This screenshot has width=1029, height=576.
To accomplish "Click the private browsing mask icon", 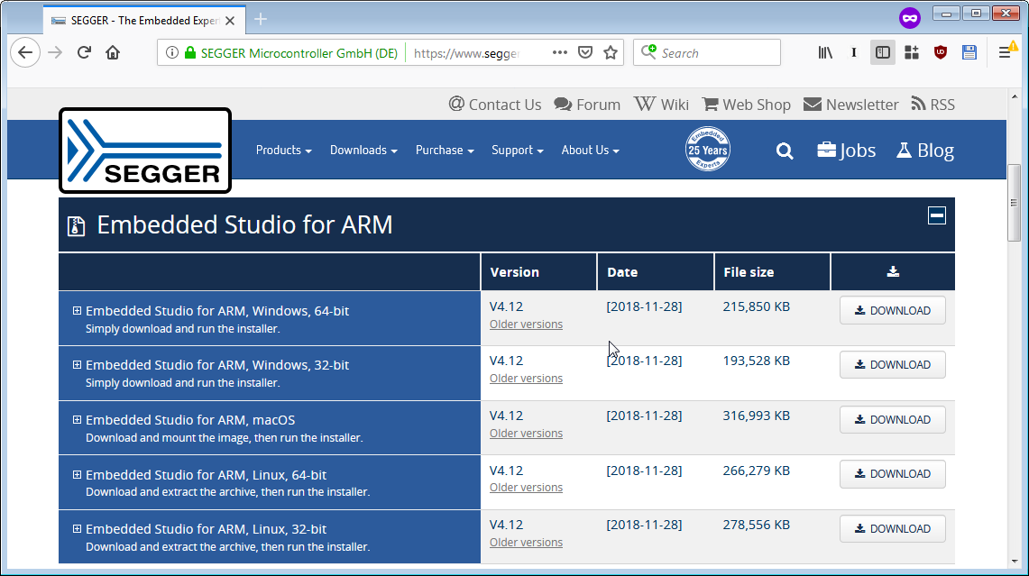I will coord(910,18).
